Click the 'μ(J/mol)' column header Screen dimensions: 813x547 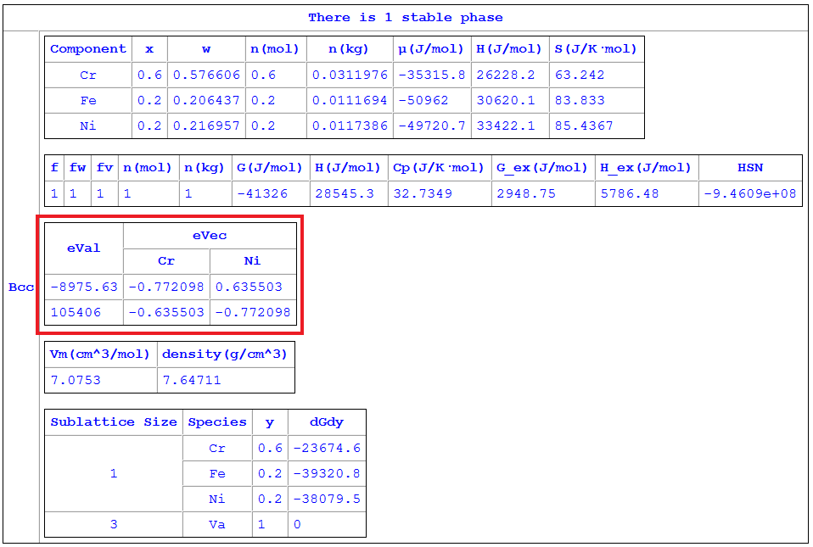tap(431, 49)
